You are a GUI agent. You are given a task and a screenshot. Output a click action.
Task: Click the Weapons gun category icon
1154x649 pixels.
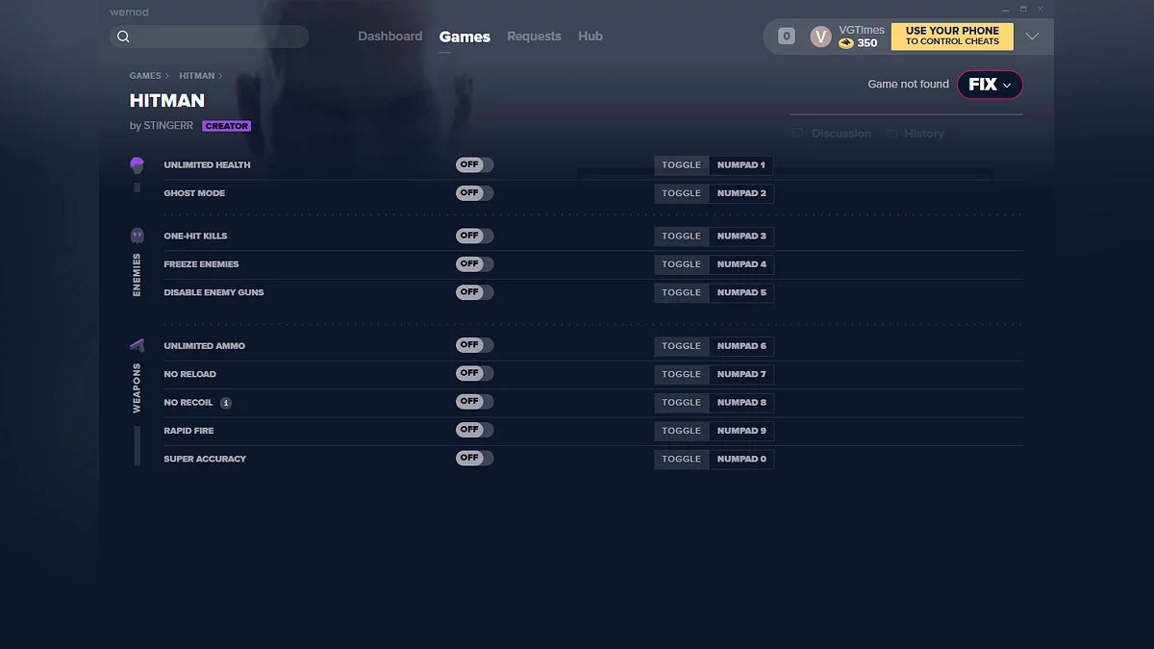[x=137, y=345]
